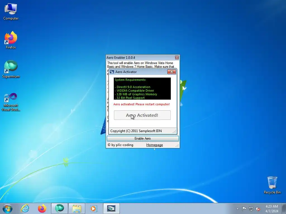Select the Recycle Bin icon

[x=272, y=185]
